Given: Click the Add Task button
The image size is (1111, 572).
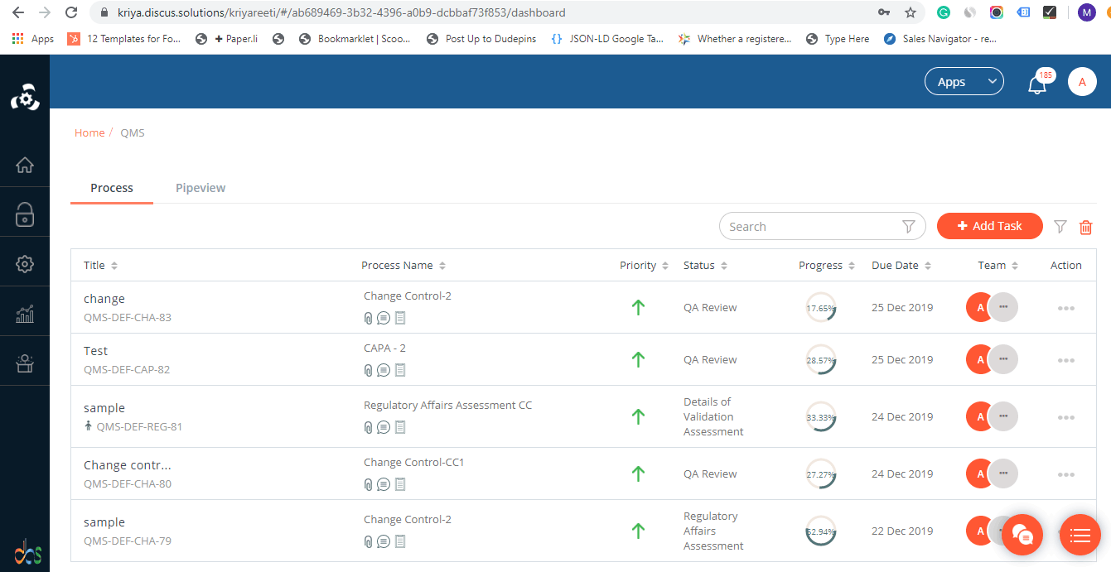Looking at the screenshot, I should [989, 226].
